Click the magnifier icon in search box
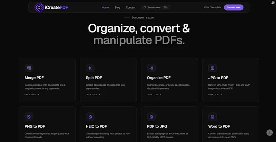 tap(145, 8)
